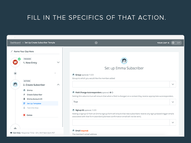This screenshot has width=191, height=143.
Task: Click the Name Your Zap Here field
Action: pos(35,51)
